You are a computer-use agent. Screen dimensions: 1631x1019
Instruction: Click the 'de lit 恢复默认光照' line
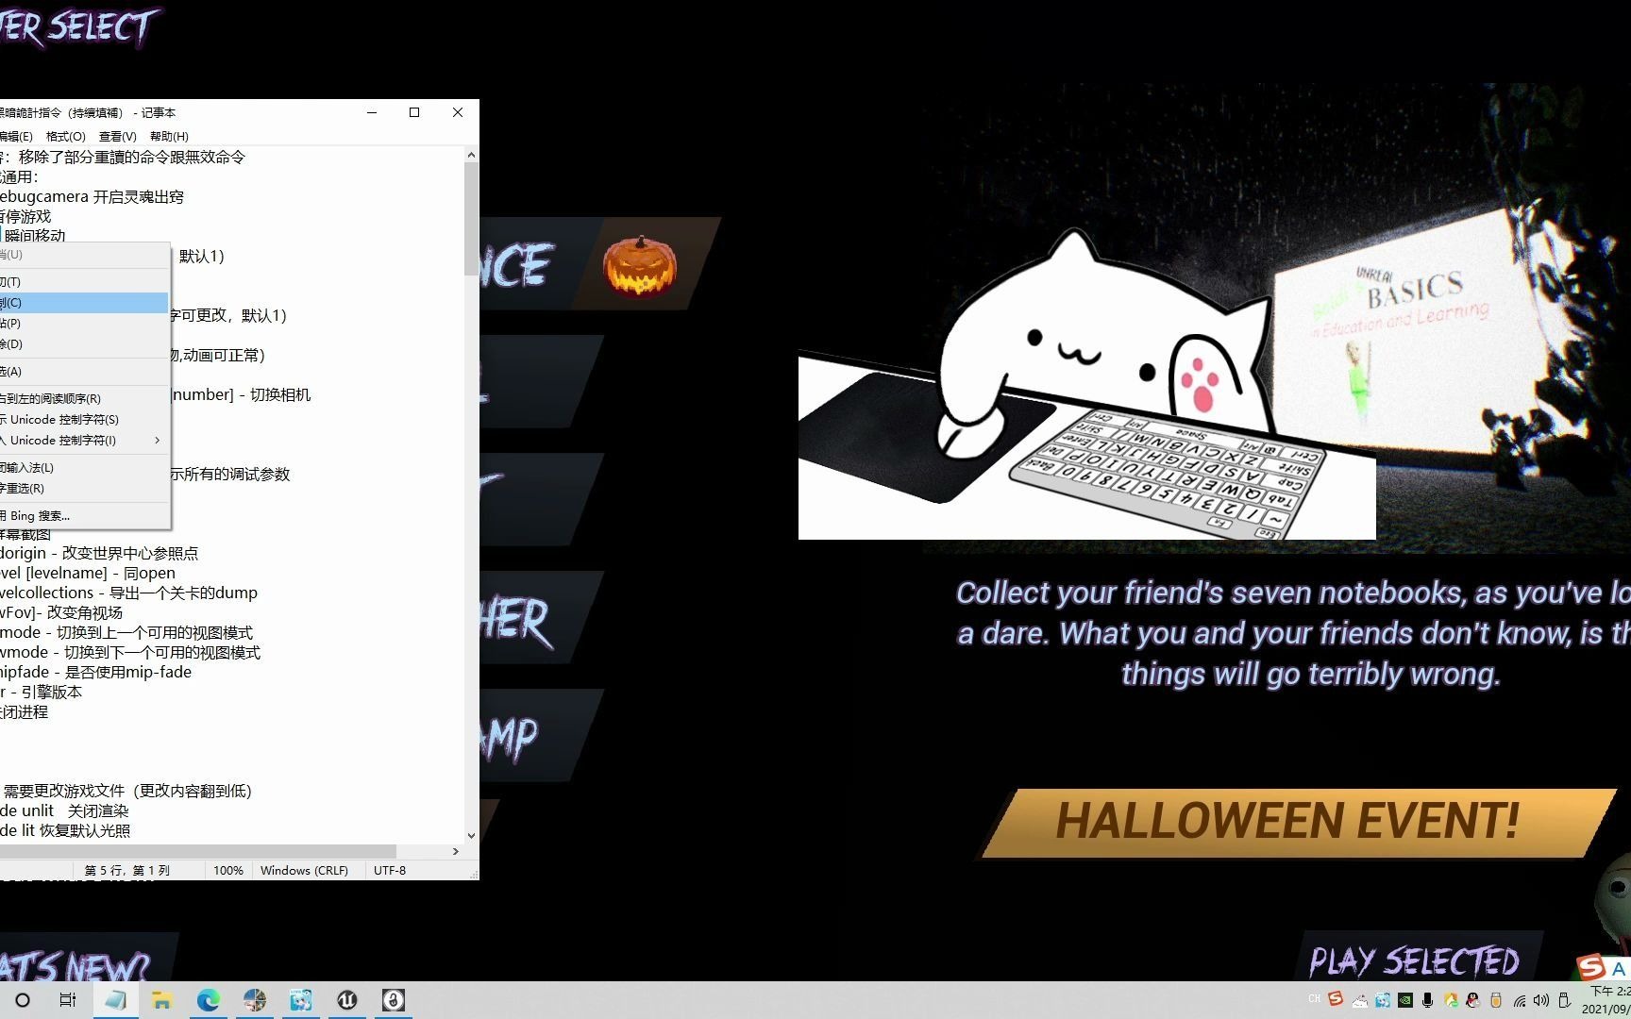(65, 830)
